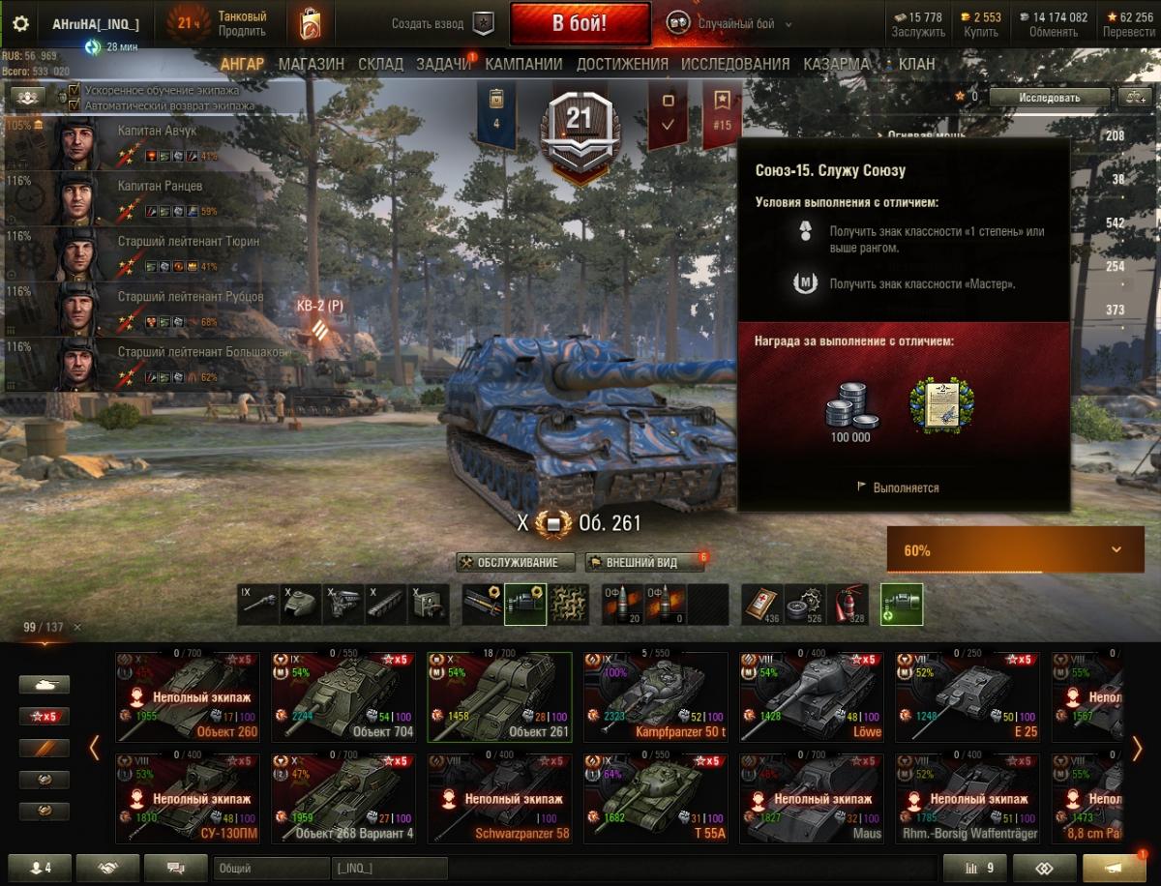The image size is (1161, 886).
Task: Start battle with В бой! button
Action: [580, 24]
